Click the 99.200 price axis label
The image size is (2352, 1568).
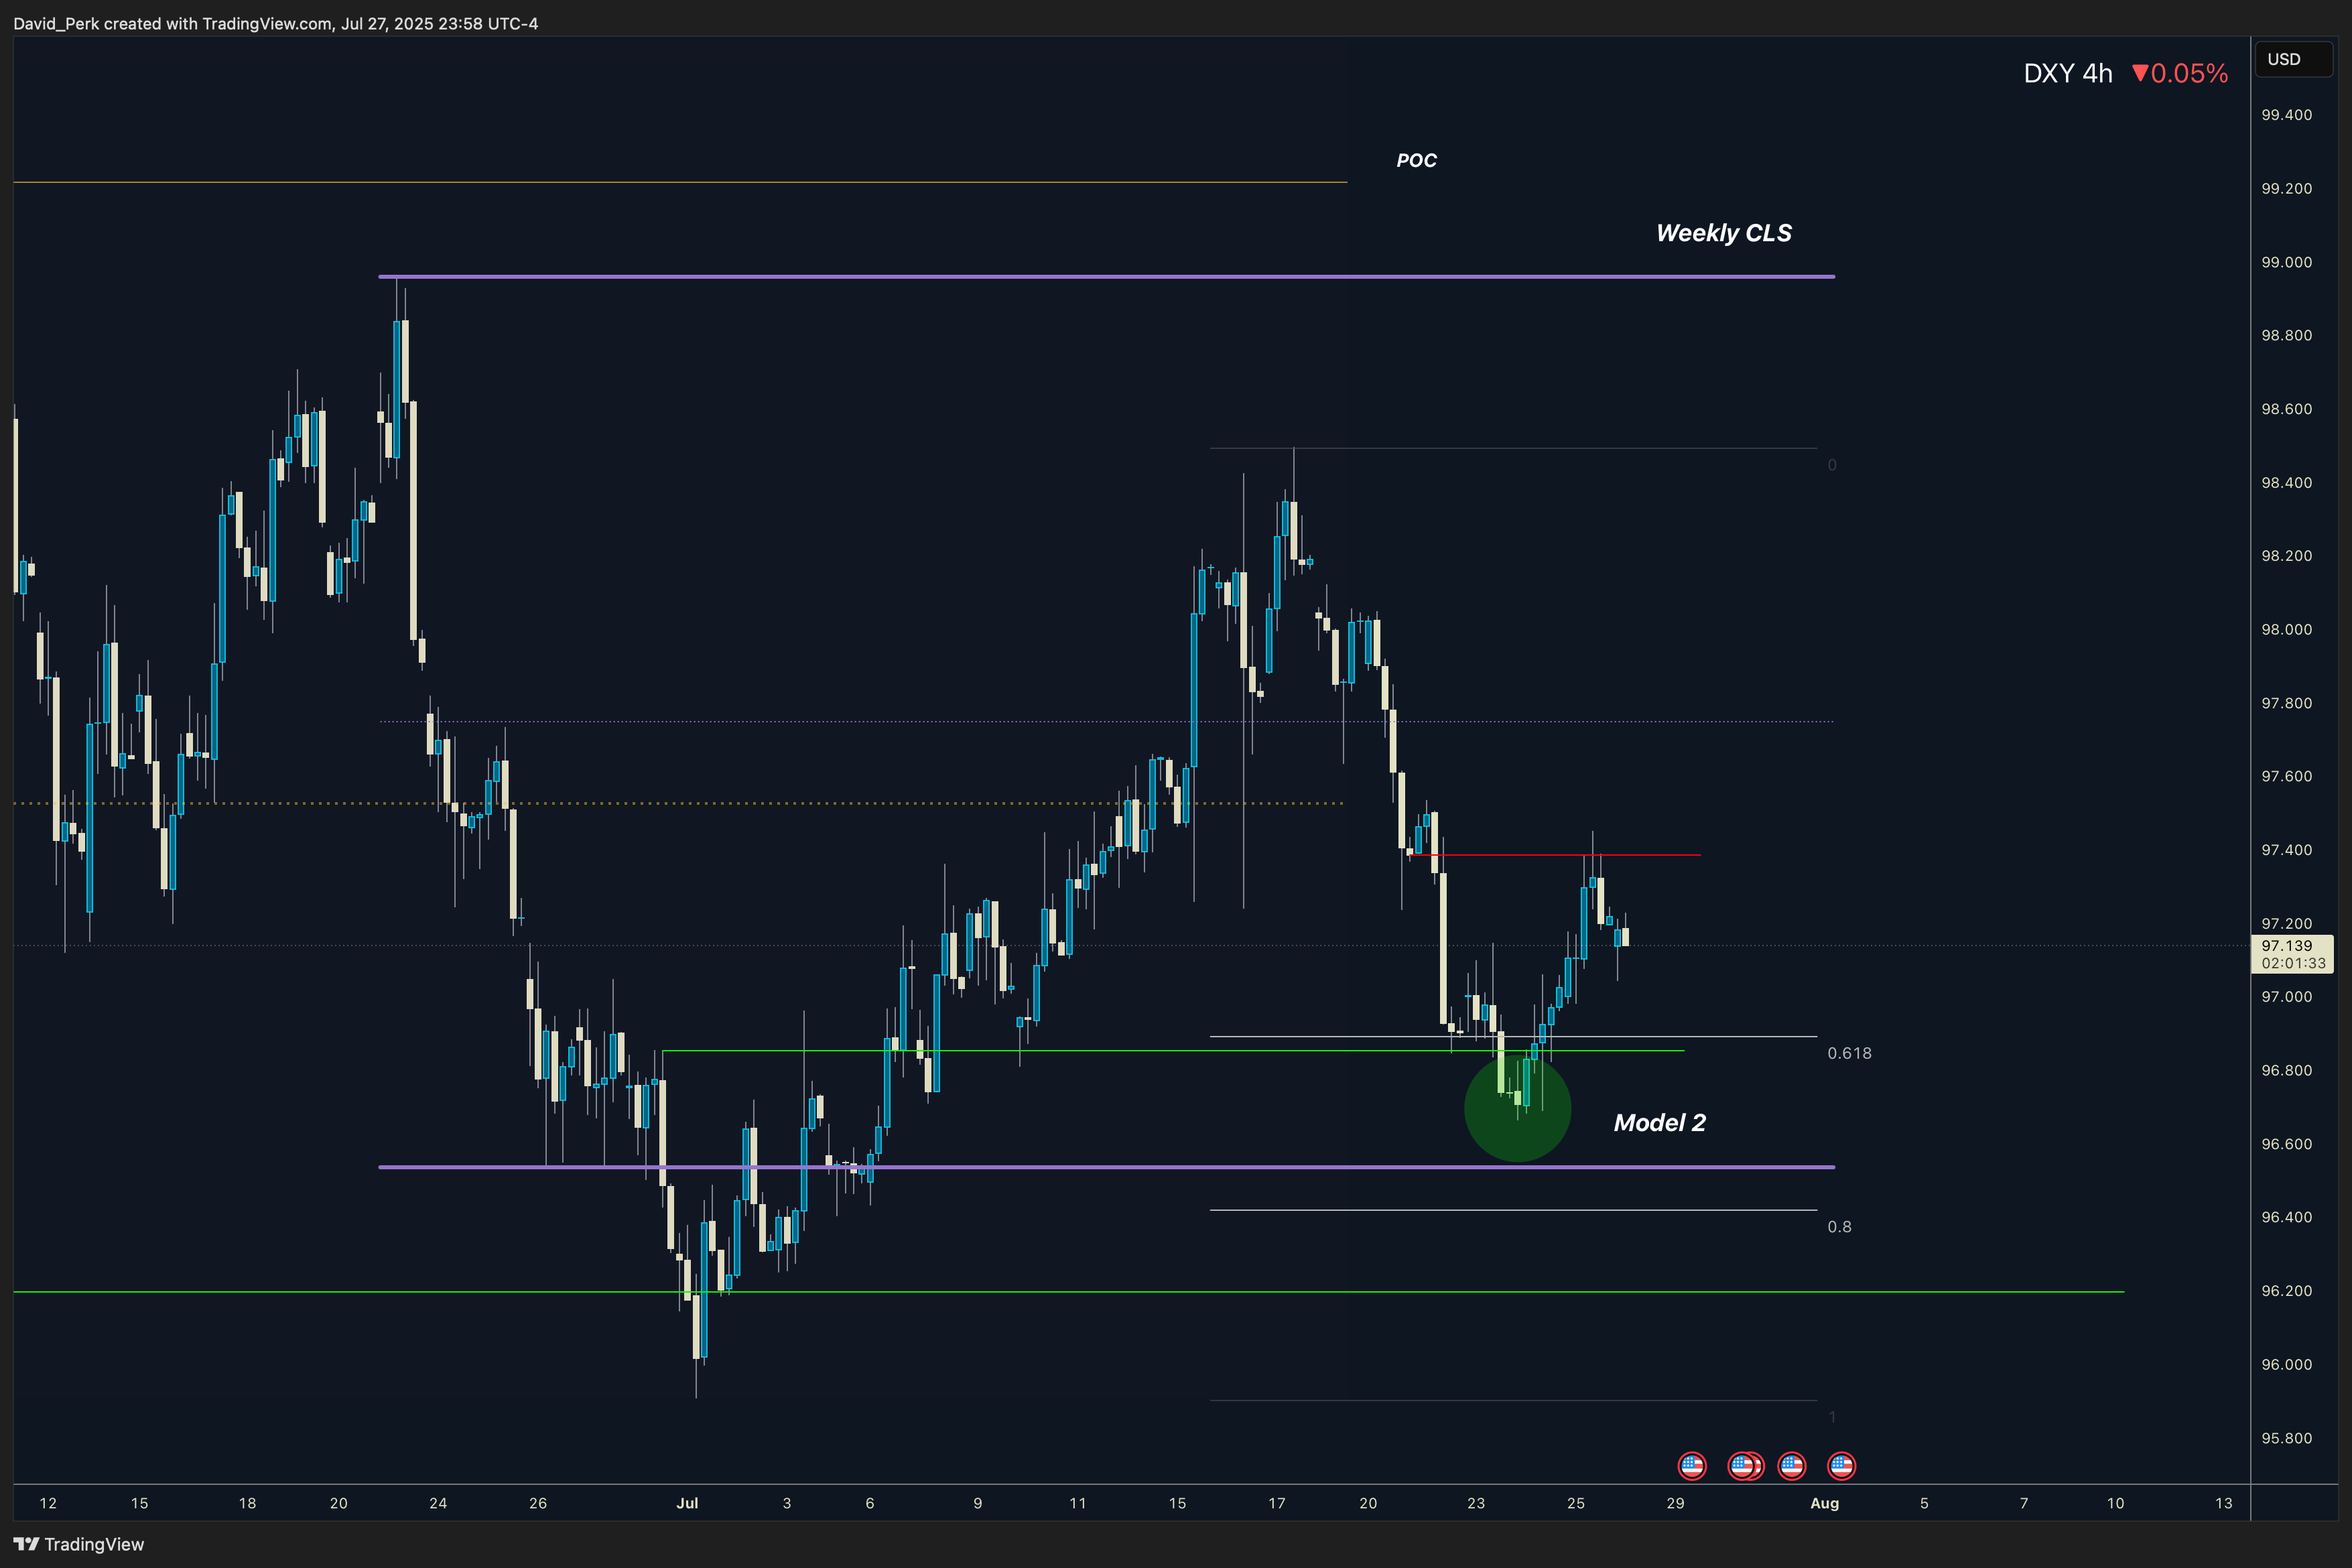[2286, 189]
